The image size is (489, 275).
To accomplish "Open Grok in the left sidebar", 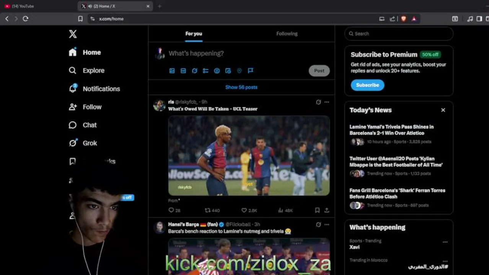I will point(83,143).
